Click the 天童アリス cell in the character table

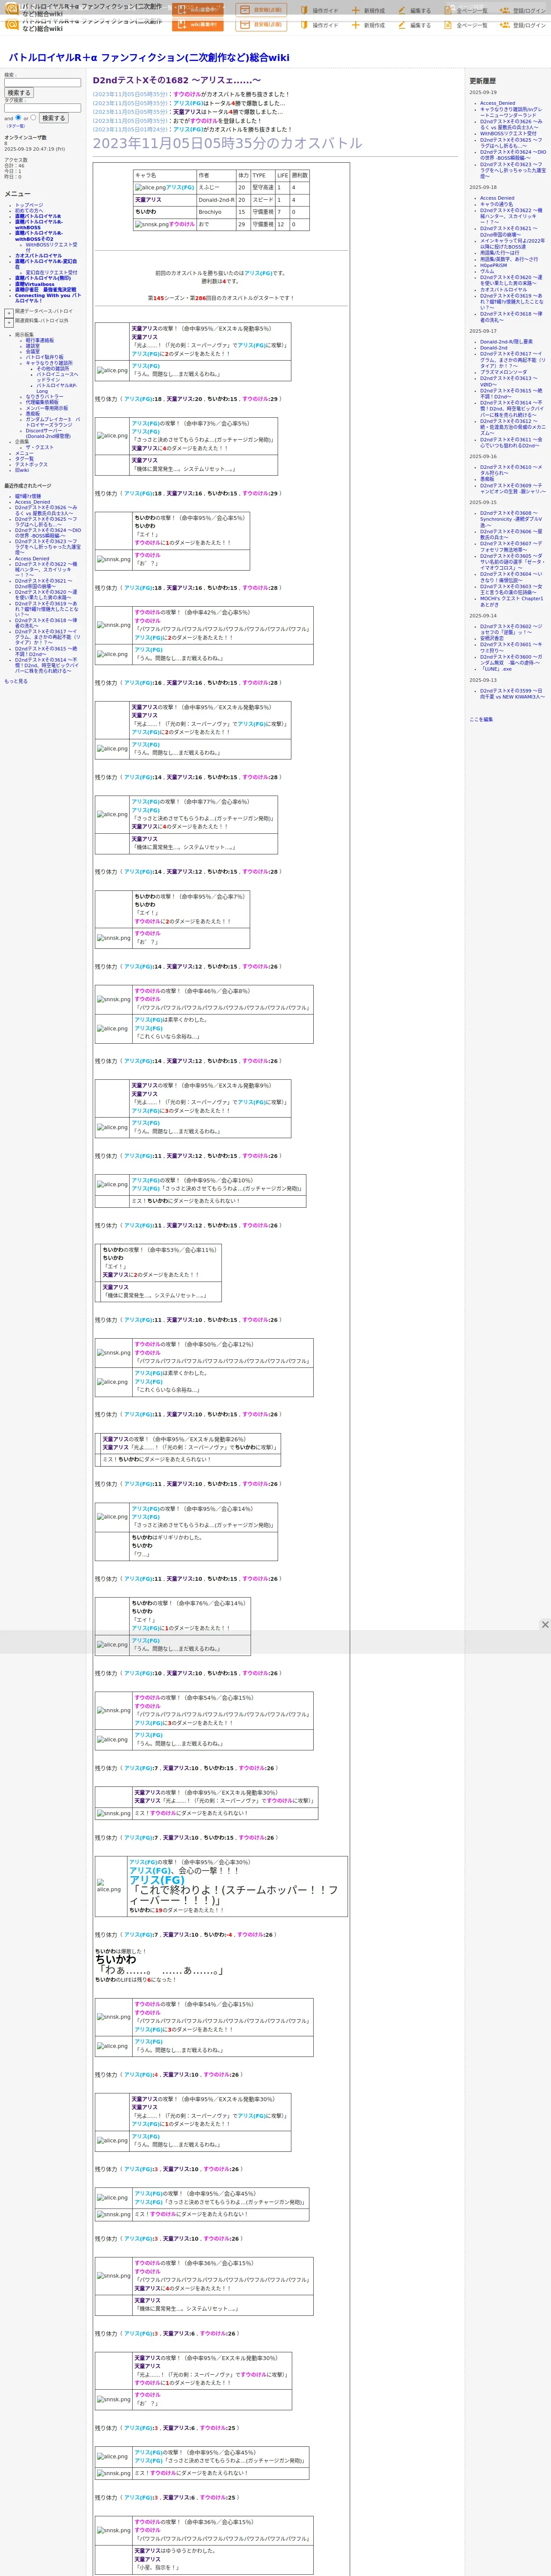[x=165, y=200]
